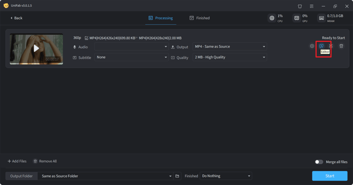
Task: Open the Finished action Do Nothing dropdown
Action: click(226, 176)
